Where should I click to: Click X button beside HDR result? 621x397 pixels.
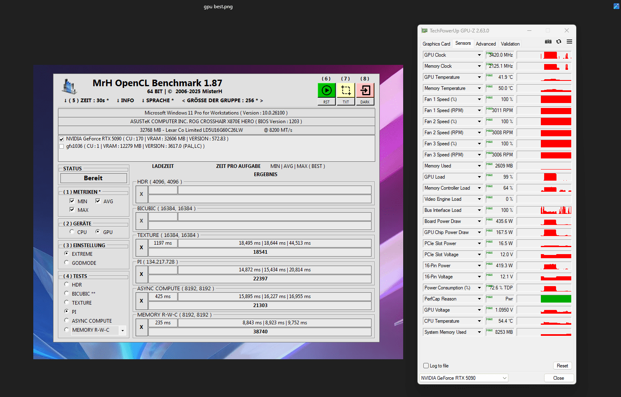141,194
